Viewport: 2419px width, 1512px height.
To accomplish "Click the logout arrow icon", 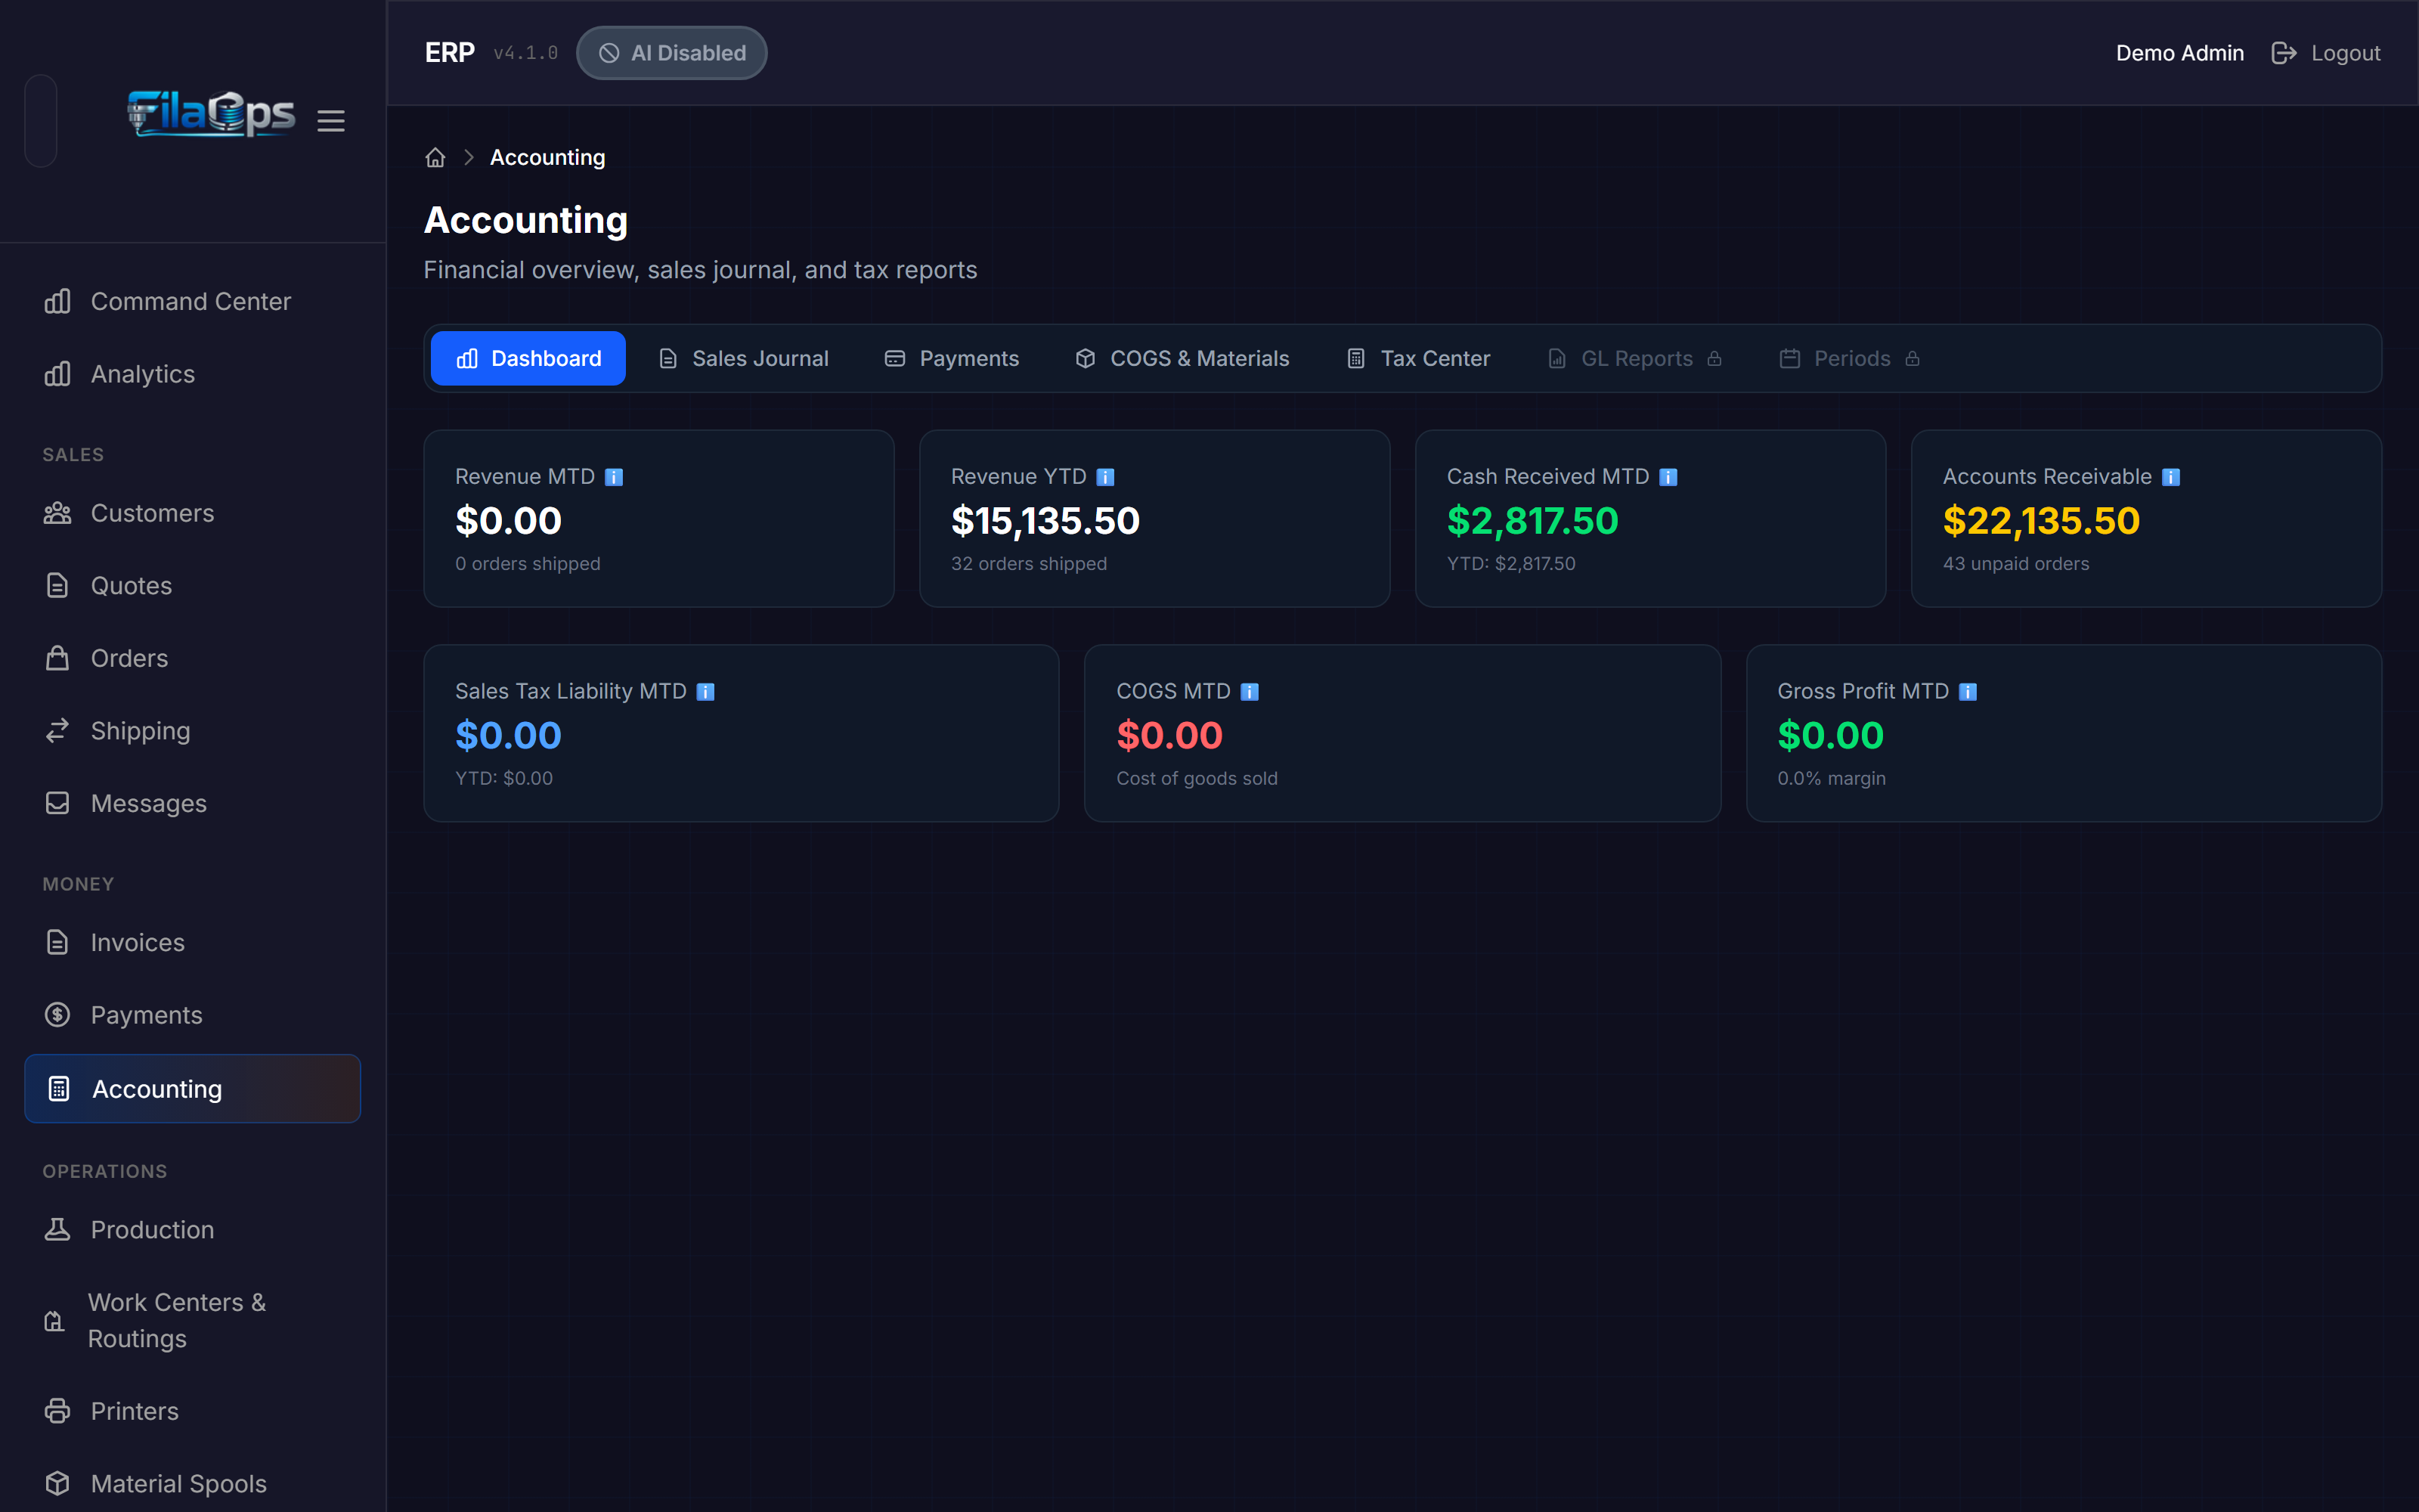I will coord(2284,53).
